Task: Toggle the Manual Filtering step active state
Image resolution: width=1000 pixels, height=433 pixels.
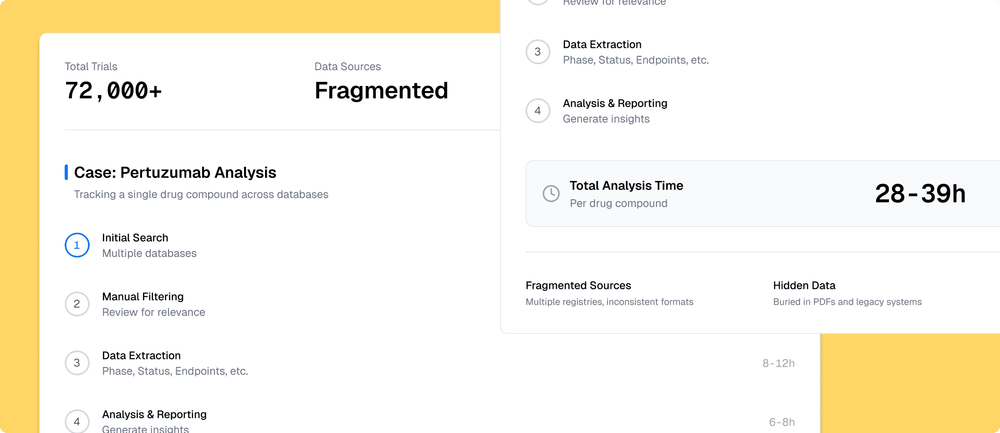Action: click(77, 304)
